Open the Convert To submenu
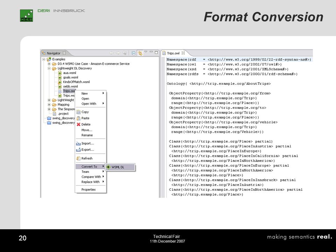This screenshot has width=336, height=252. click(x=90, y=167)
